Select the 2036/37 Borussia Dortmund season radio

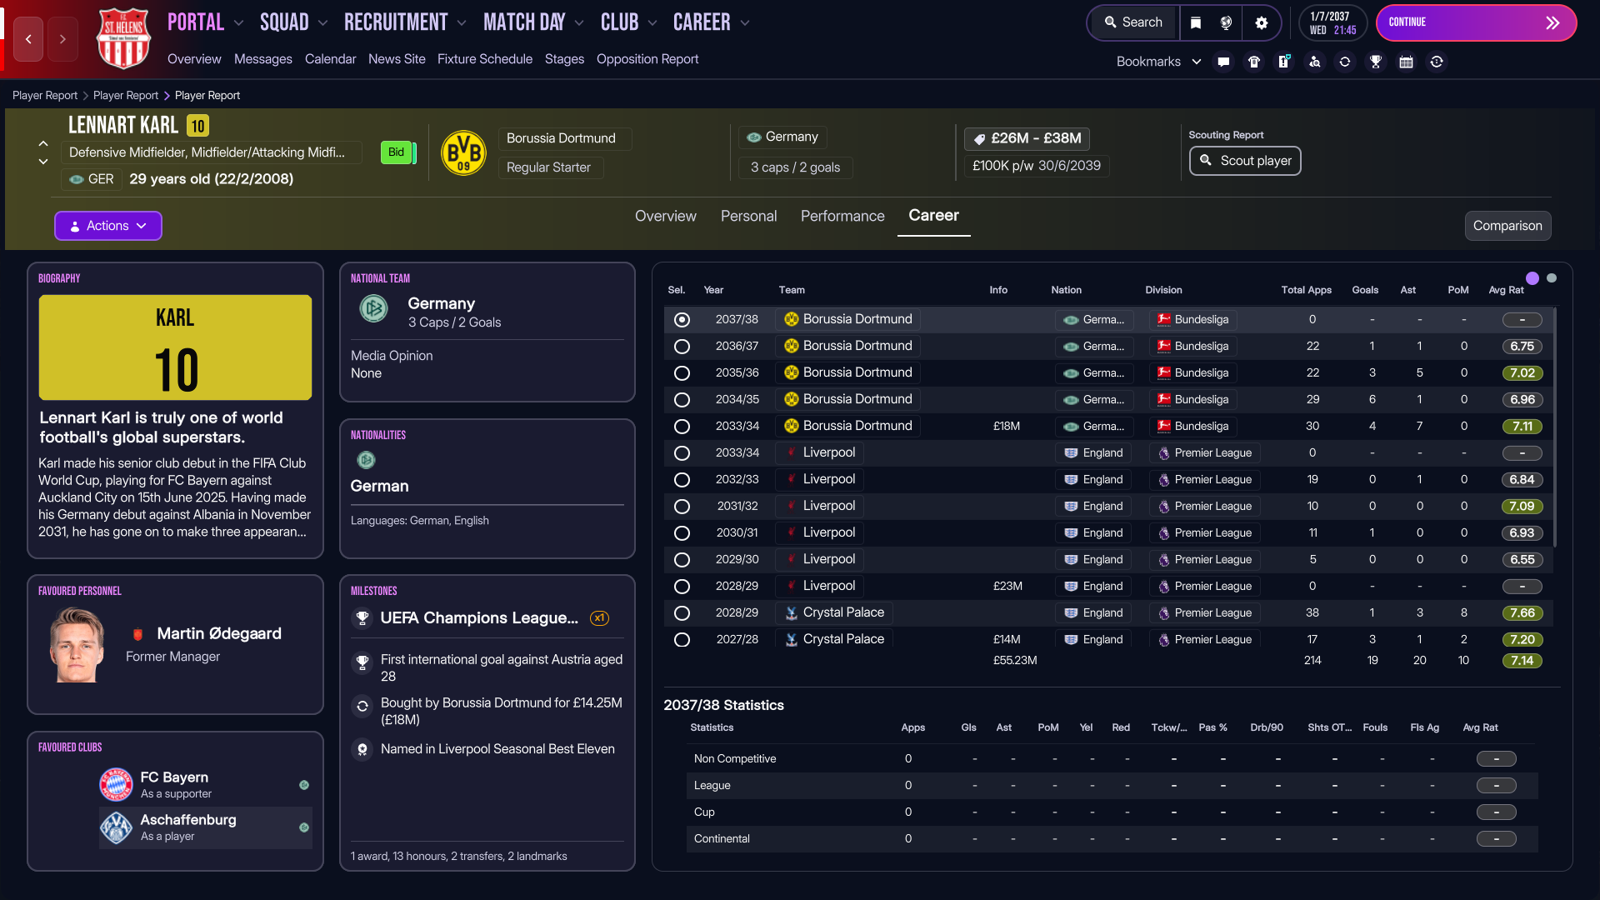(682, 347)
